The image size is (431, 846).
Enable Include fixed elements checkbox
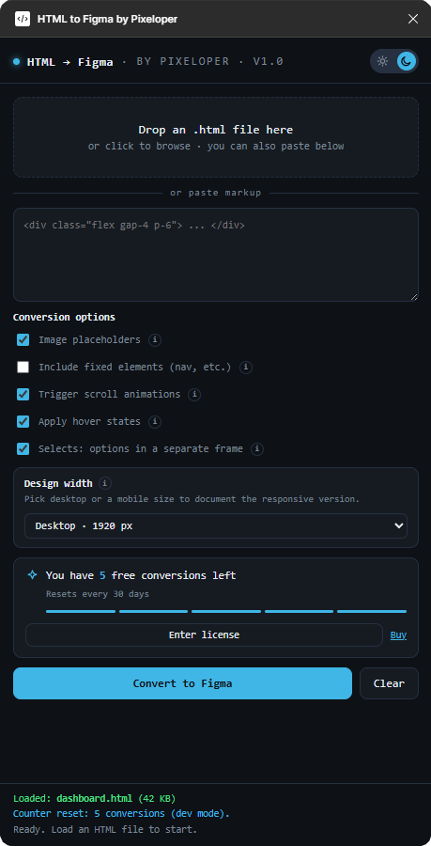point(23,368)
